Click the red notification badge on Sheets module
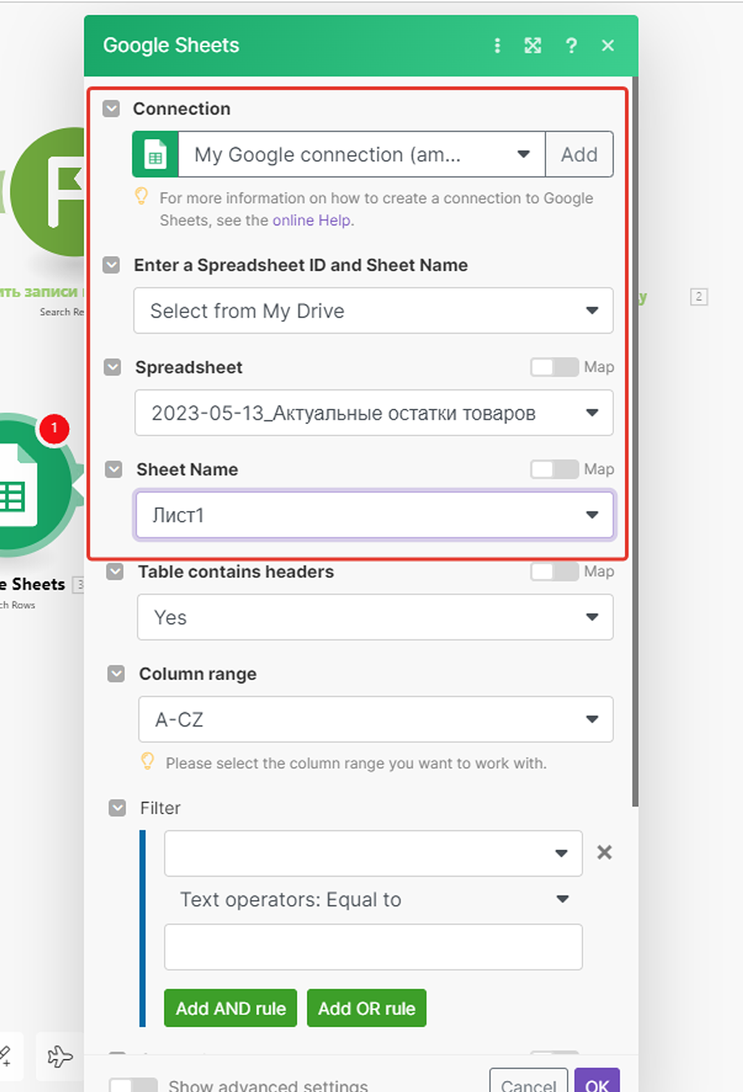The height and width of the screenshot is (1092, 743). click(x=54, y=429)
